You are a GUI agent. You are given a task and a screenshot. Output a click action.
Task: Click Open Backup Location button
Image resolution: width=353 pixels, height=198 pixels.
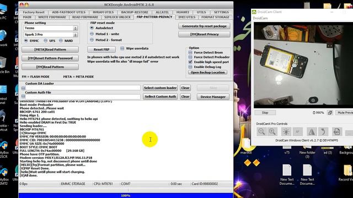pos(207,72)
